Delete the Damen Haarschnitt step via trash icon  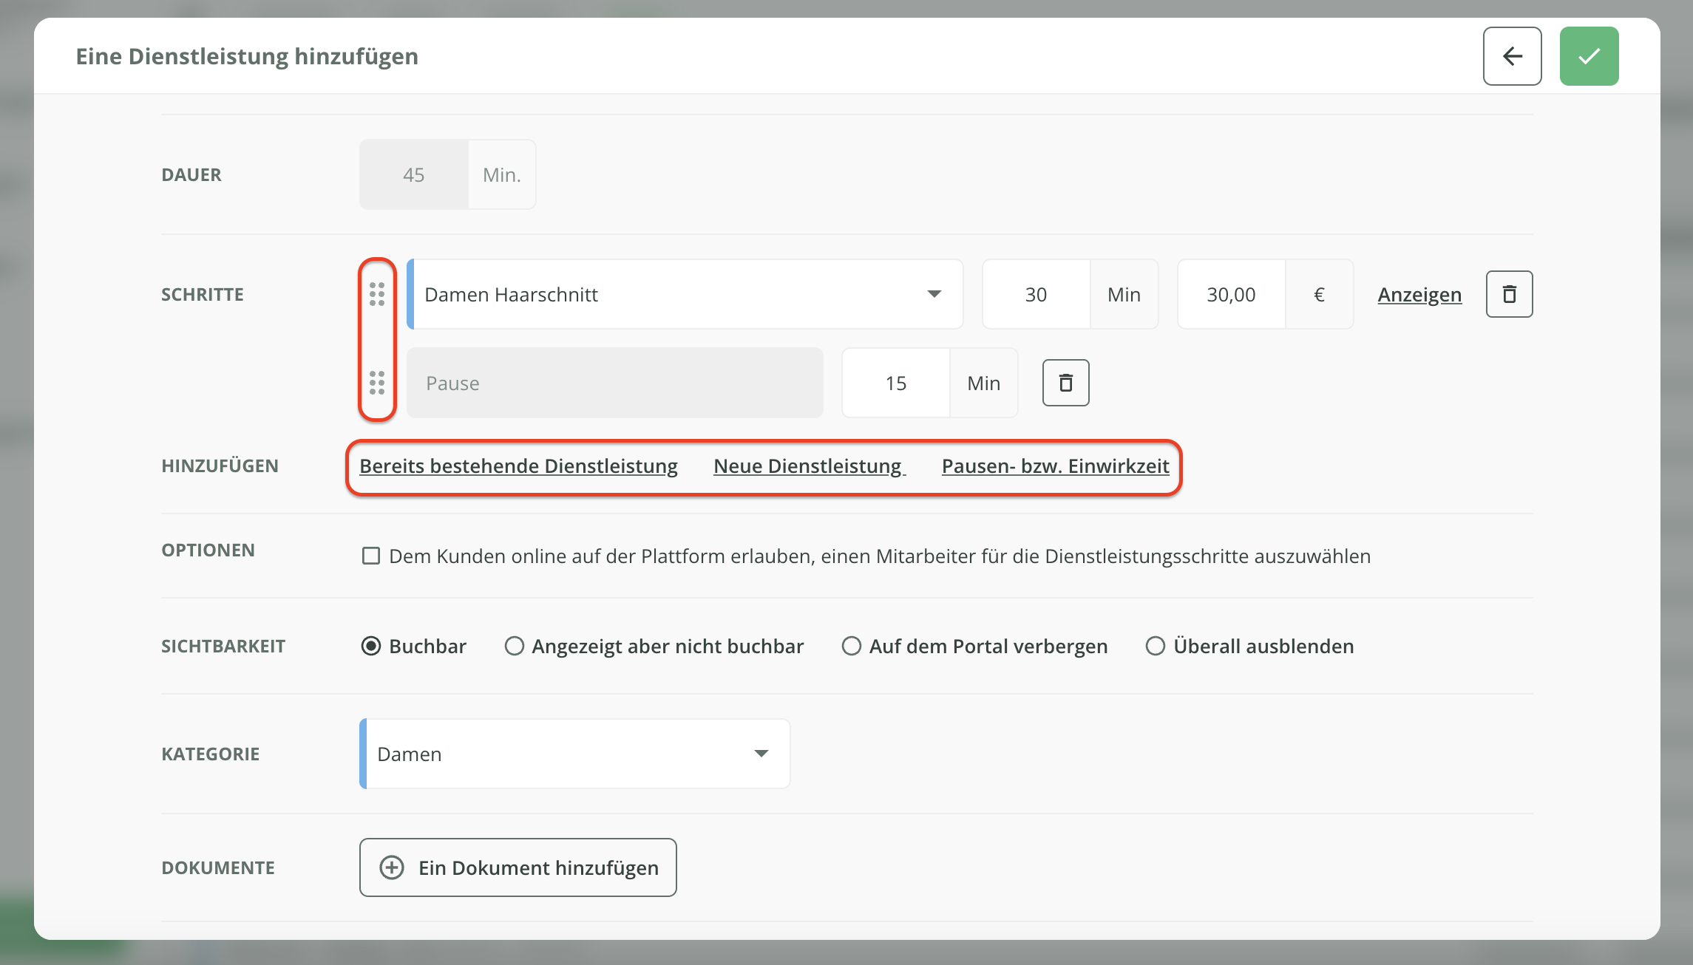1509,294
